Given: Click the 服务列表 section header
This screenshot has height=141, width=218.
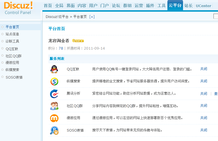Looking at the screenshot, I should pos(57,59).
